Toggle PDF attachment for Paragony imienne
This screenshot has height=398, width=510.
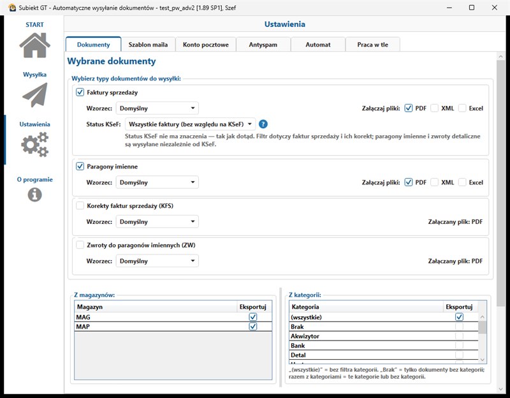409,182
